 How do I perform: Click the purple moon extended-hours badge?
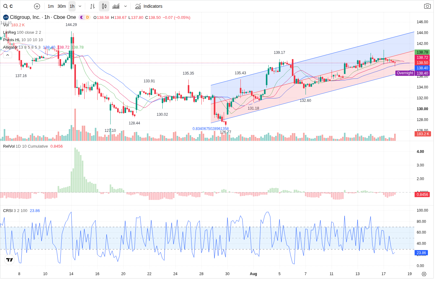click(82, 17)
